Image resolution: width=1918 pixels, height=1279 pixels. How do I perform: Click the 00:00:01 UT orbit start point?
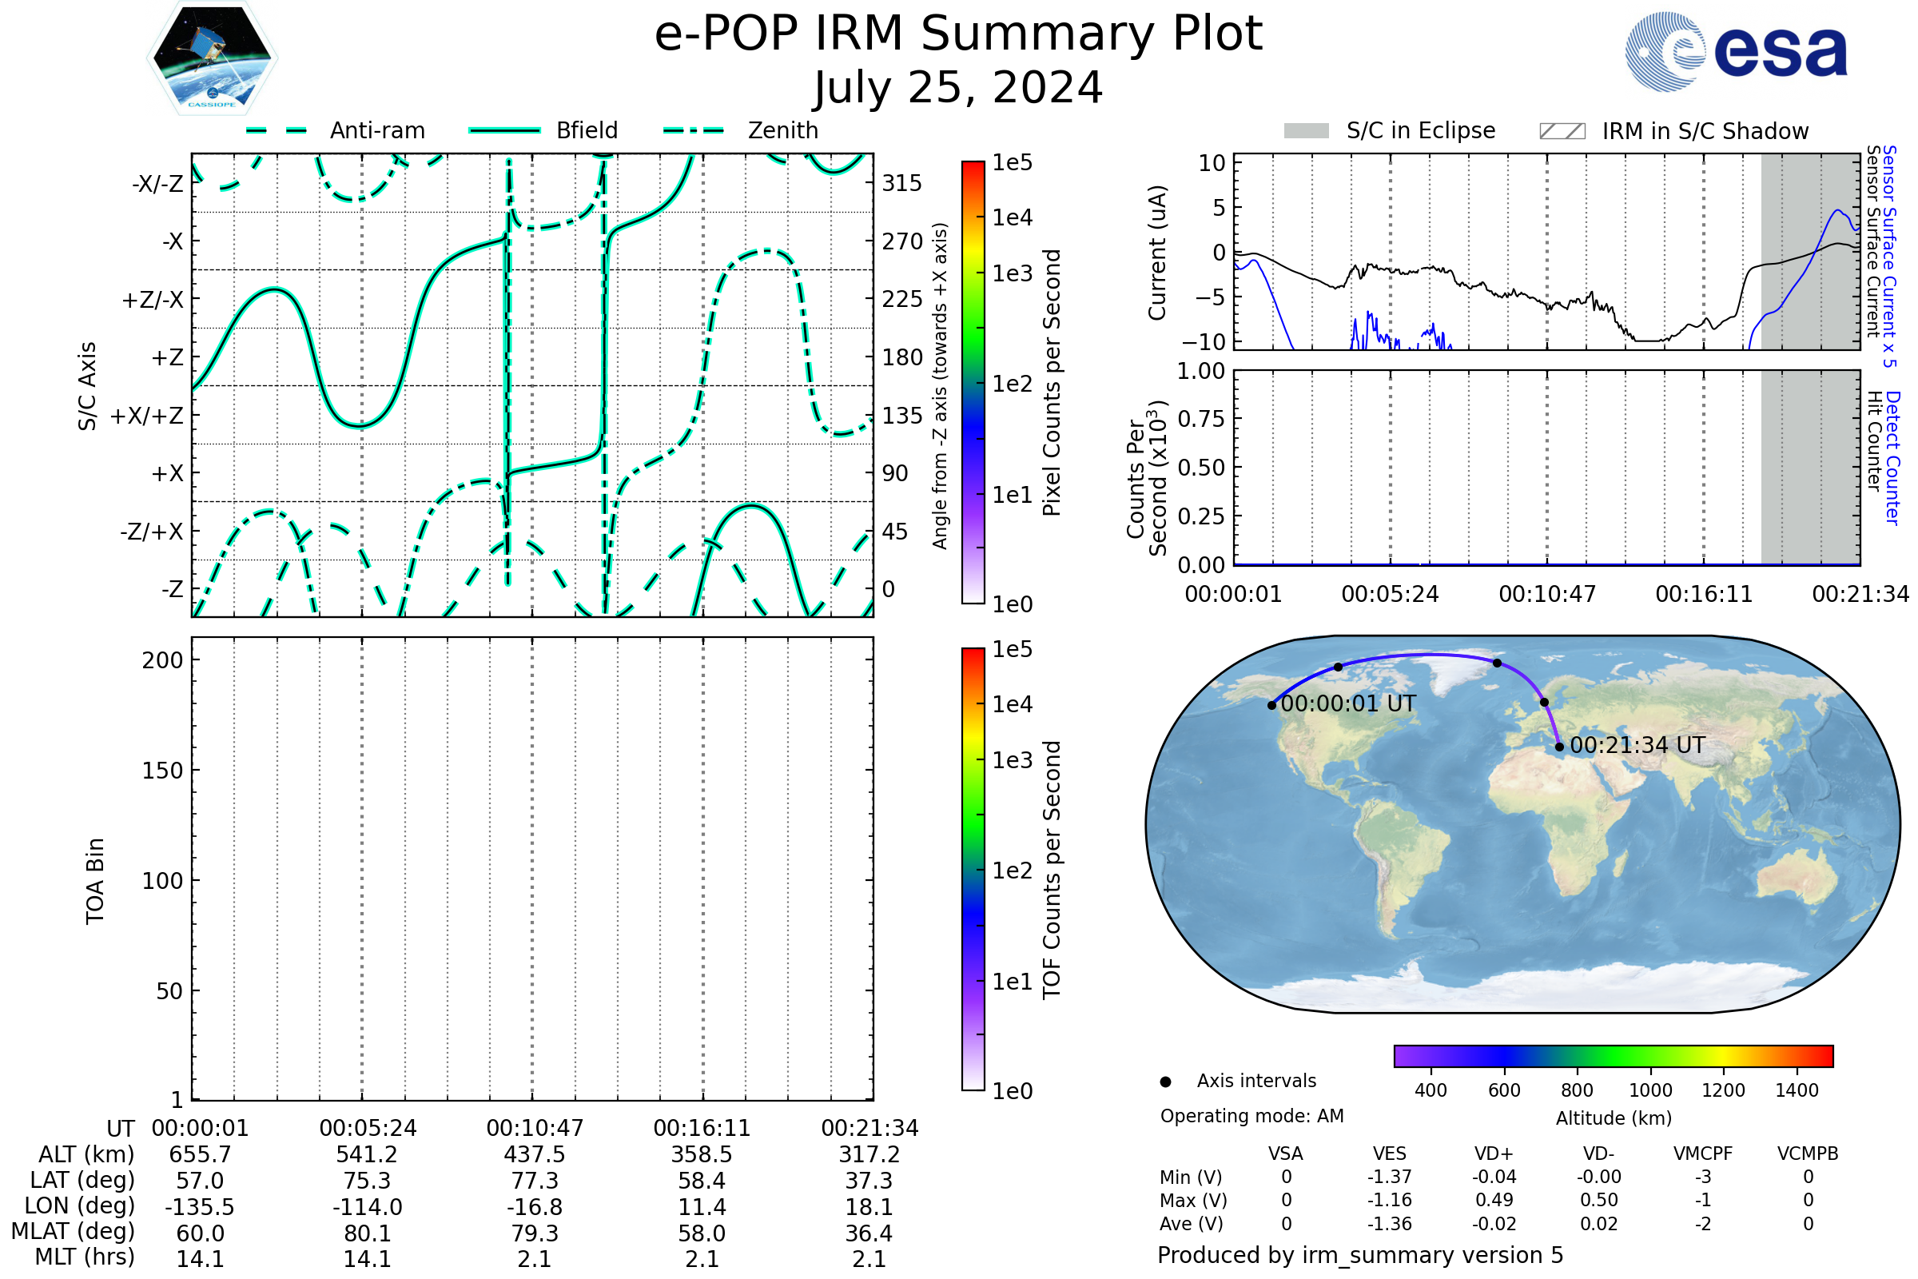(x=1272, y=705)
